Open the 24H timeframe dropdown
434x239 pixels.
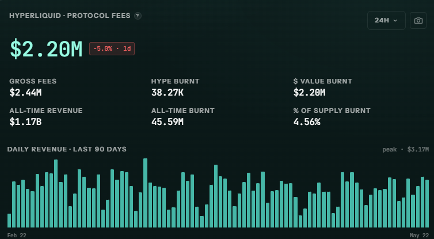tap(386, 21)
